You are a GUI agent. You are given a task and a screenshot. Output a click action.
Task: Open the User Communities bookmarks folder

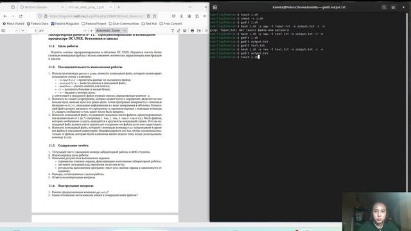(x=124, y=24)
